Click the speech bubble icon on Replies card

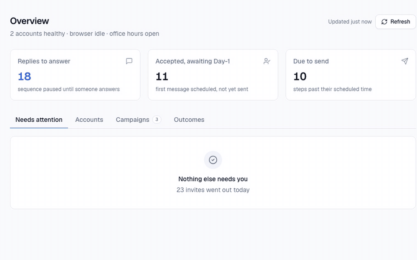pyautogui.click(x=129, y=61)
